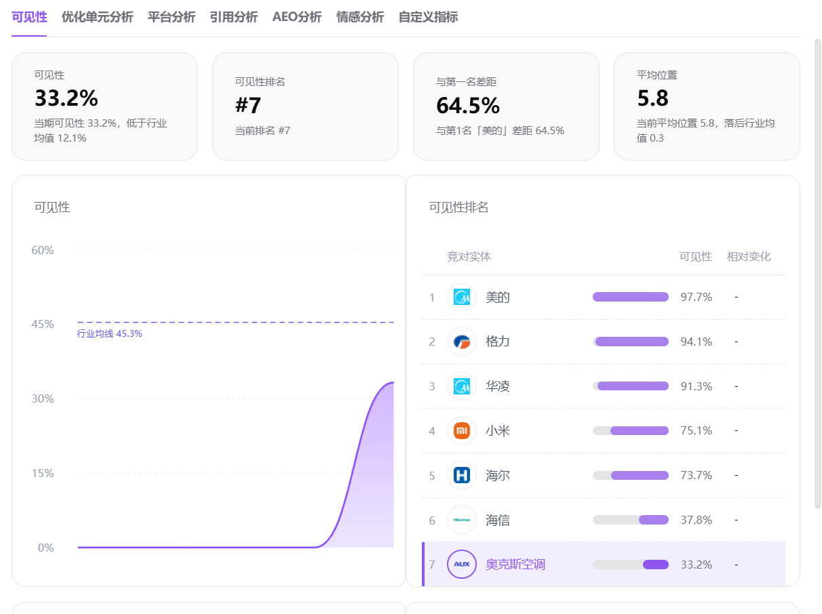The height and width of the screenshot is (614, 822).
Task: Click the 可见性排名 ranking panel title
Action: [x=458, y=207]
